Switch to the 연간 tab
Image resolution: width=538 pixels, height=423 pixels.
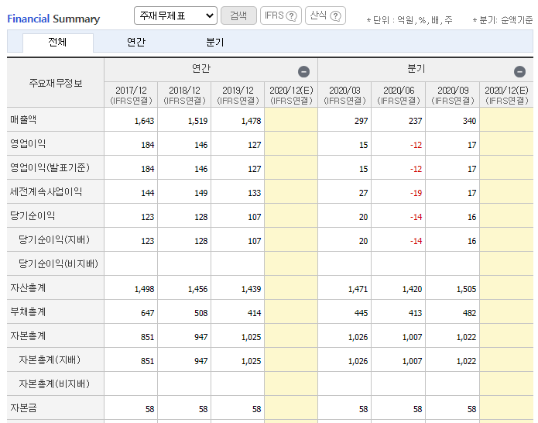pos(136,43)
